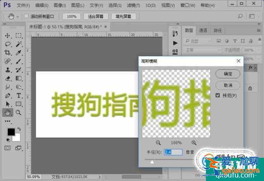Select the Dodge tool

[19, 87]
